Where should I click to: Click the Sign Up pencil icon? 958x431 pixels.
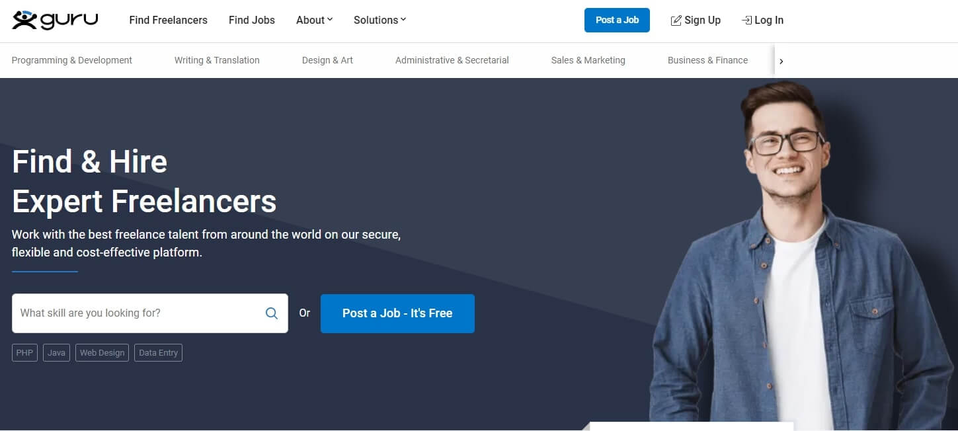676,20
